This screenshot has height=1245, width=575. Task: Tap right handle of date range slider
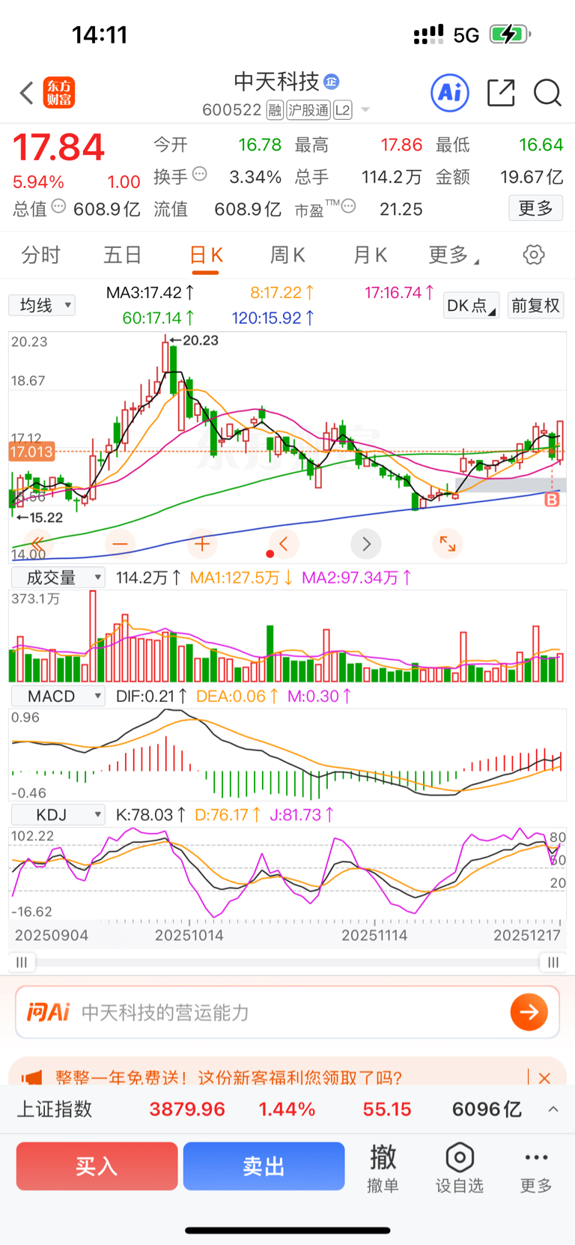(x=553, y=962)
